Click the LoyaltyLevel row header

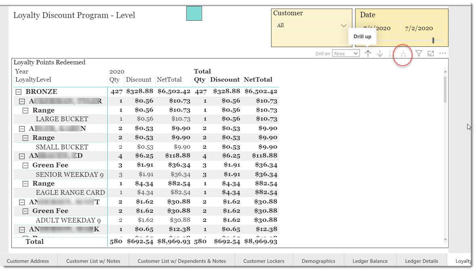click(33, 80)
